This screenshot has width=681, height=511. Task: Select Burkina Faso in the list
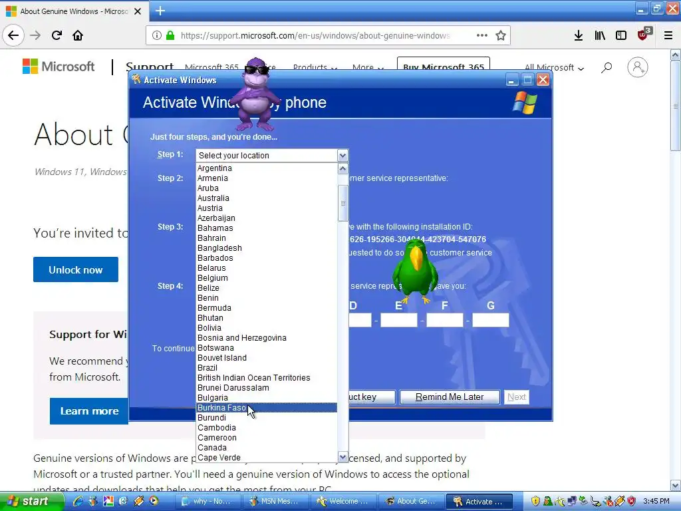click(266, 408)
